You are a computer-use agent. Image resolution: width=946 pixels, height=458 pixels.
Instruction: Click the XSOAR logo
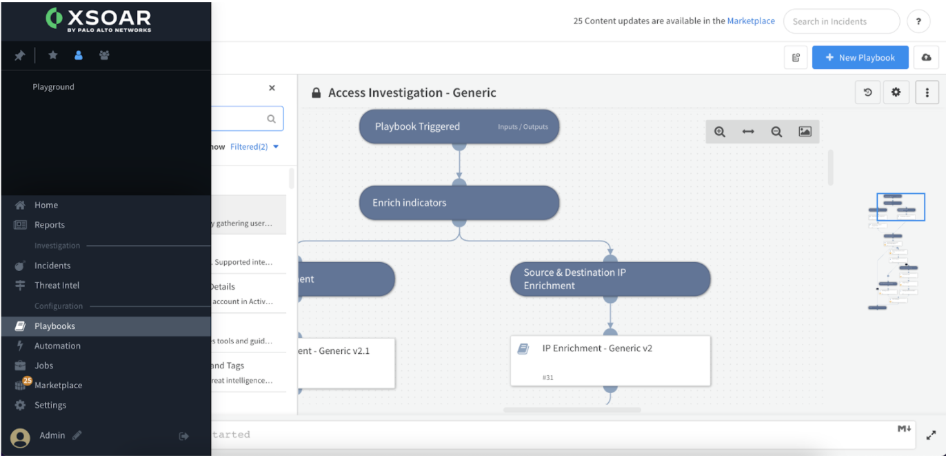click(x=99, y=19)
